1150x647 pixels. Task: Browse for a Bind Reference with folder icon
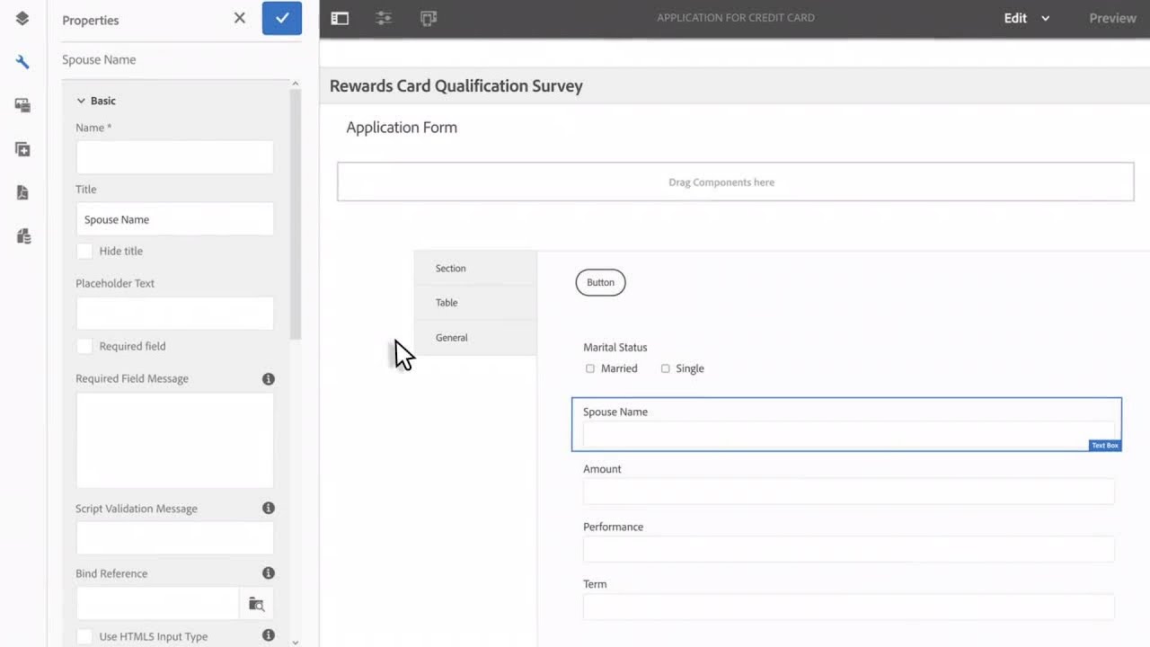coord(256,604)
